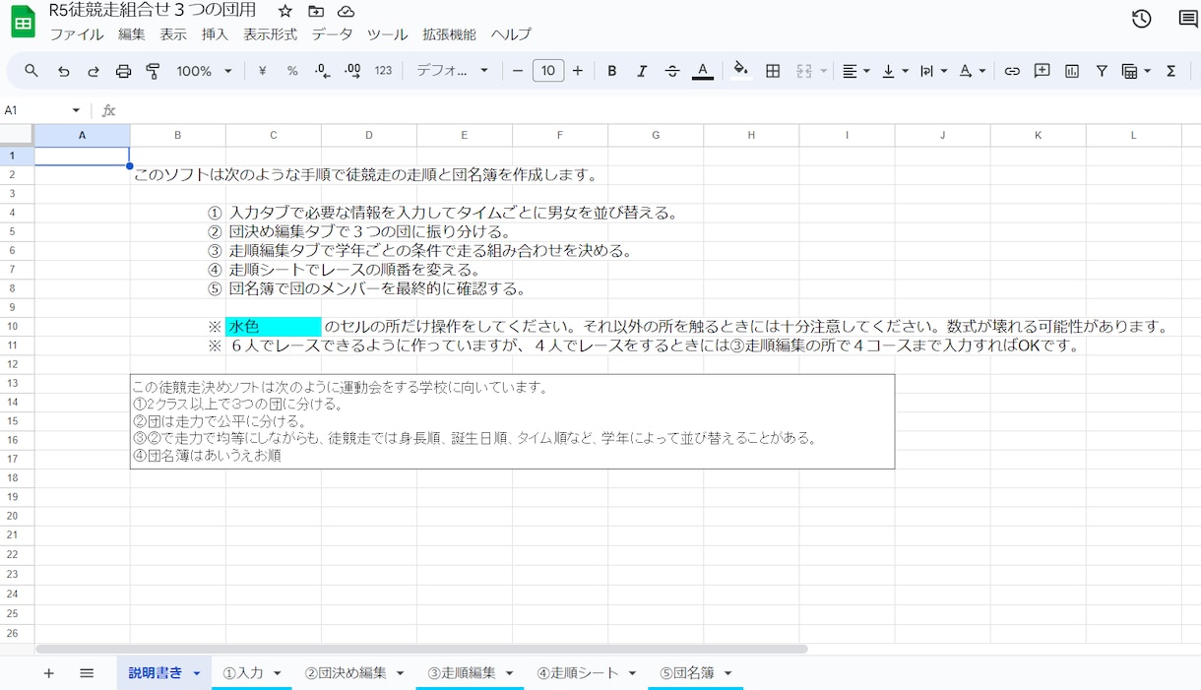This screenshot has width=1201, height=690.
Task: Switch to the ④走順シート sheet tab
Action: (x=577, y=673)
